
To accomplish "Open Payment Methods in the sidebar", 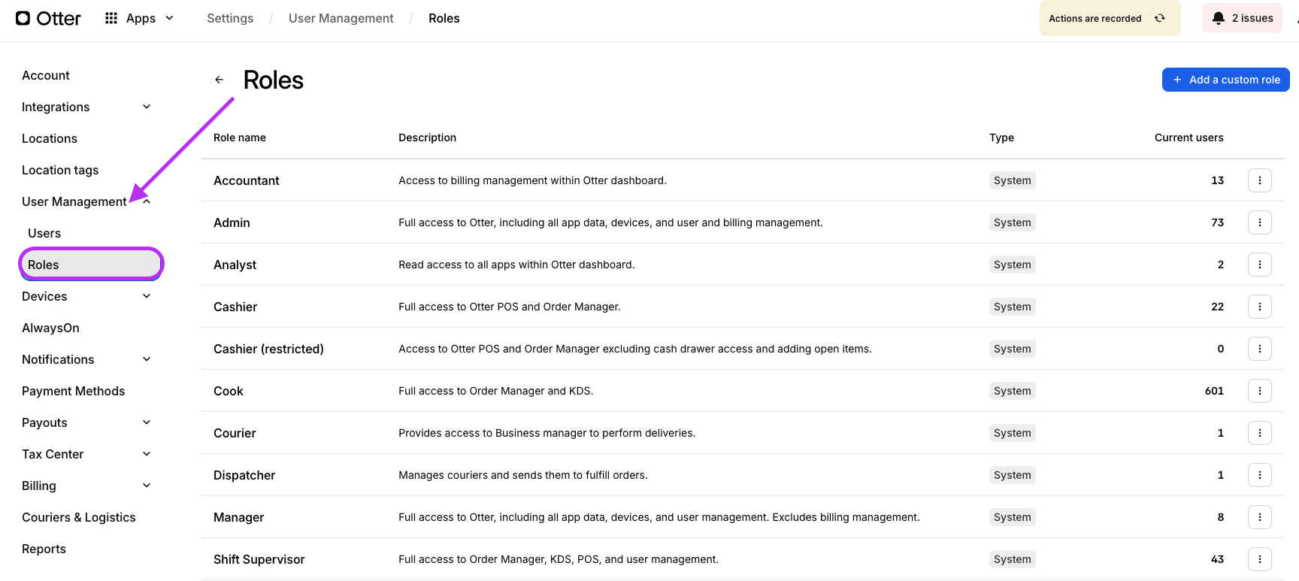I will tap(74, 391).
